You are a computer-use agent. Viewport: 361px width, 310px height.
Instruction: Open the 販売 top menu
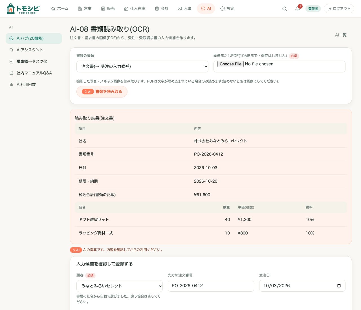(x=108, y=9)
